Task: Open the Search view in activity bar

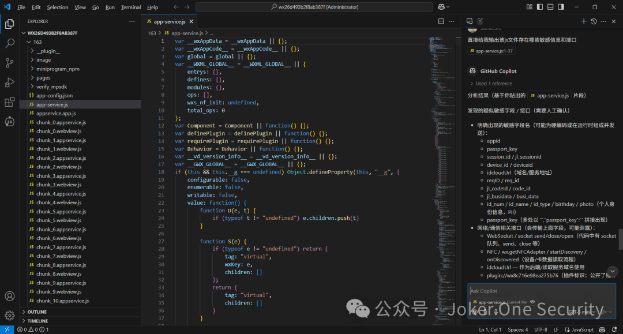Action: pyautogui.click(x=9, y=43)
